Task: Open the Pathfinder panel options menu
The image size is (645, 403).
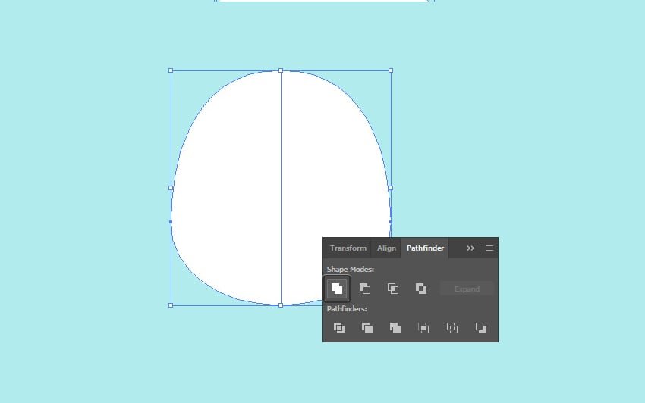Action: tap(489, 248)
